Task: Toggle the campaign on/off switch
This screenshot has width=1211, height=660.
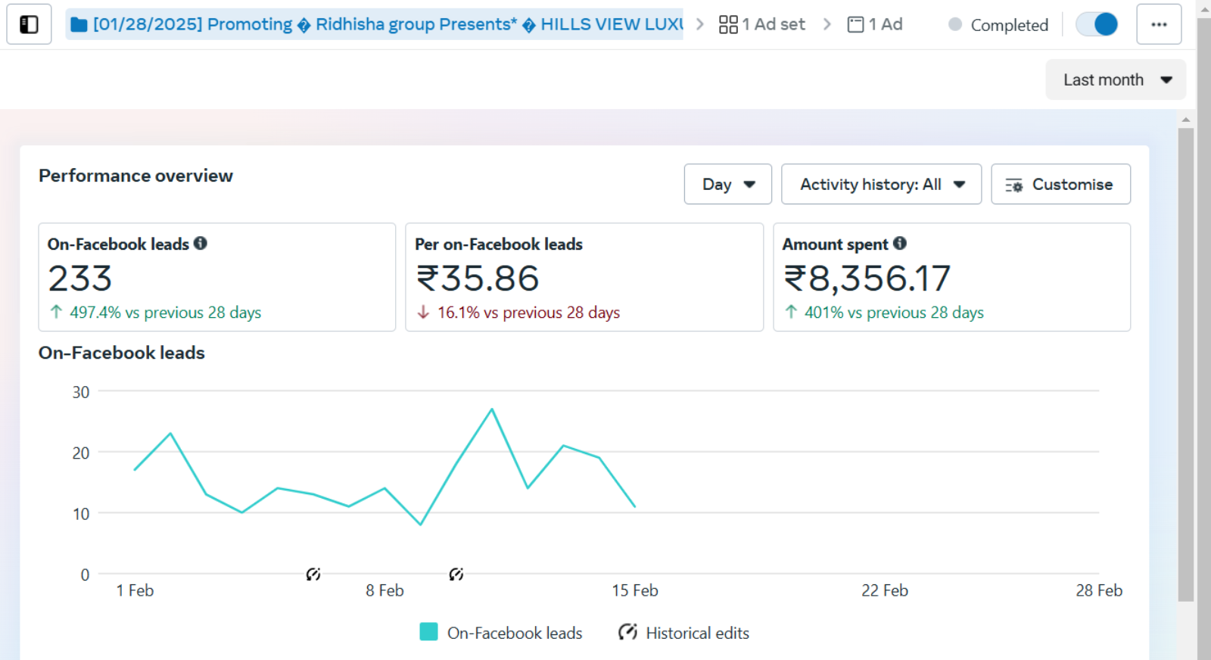Action: pos(1097,24)
